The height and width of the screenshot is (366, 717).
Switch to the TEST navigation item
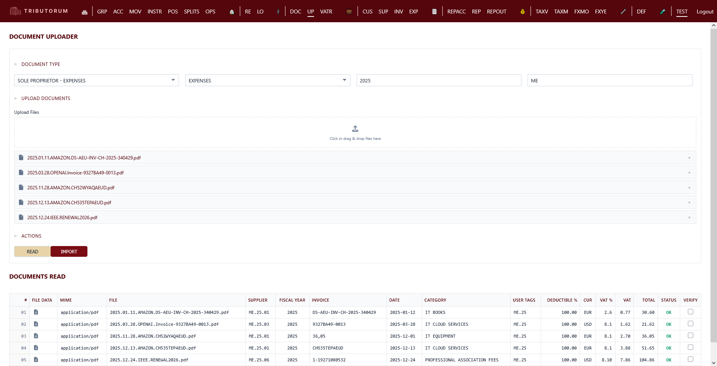click(x=682, y=12)
